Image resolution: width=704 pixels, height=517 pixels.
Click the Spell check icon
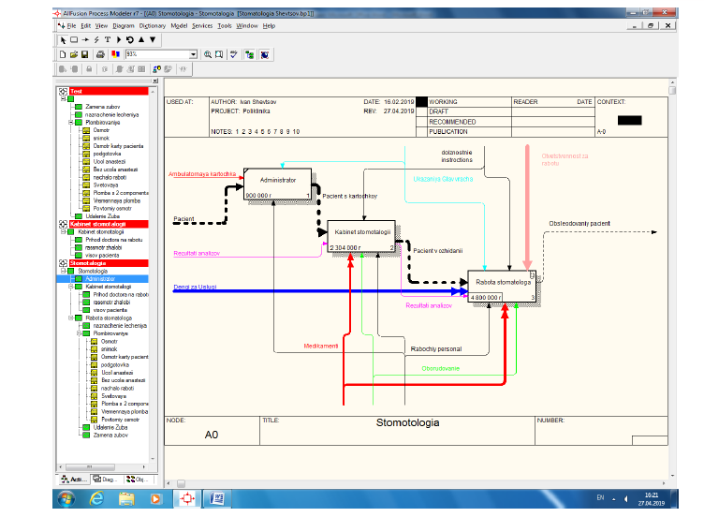(233, 55)
